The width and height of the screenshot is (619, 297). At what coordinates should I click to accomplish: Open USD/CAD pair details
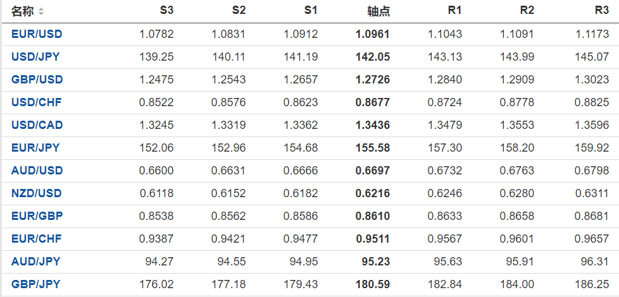[37, 125]
